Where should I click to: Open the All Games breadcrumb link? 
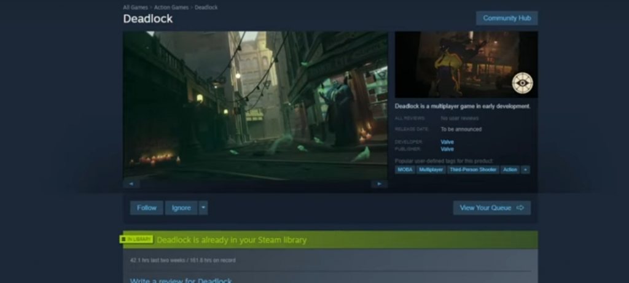(135, 7)
